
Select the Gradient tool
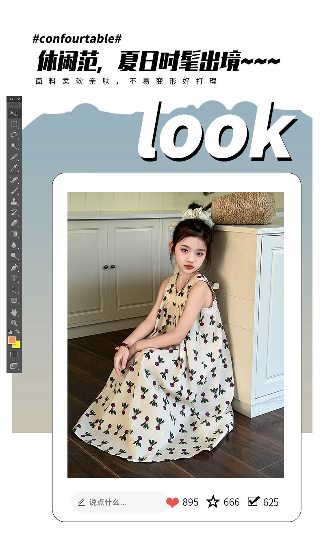(x=14, y=234)
